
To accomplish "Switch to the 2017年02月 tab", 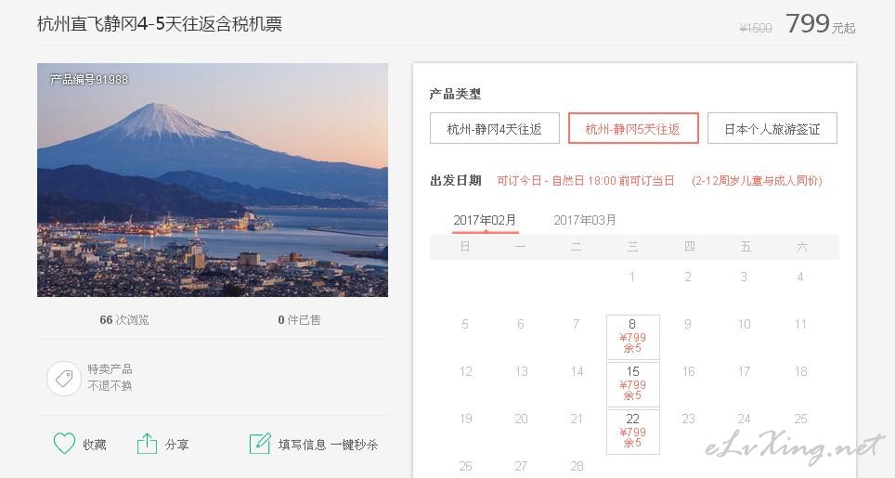I will click(x=485, y=220).
